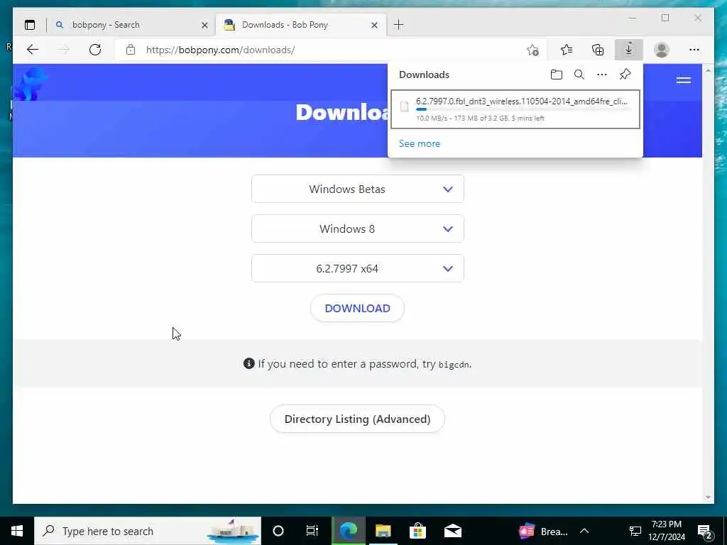
Task: Pin the Downloads flyout
Action: pos(625,75)
